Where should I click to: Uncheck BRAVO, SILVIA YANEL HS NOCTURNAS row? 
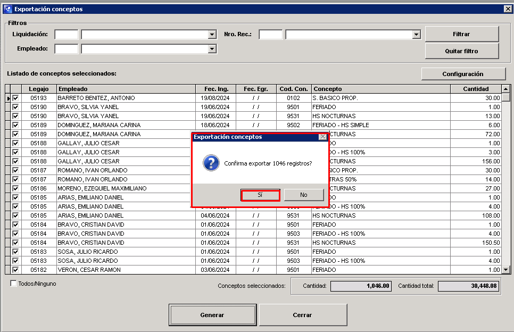pyautogui.click(x=15, y=116)
